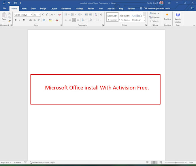Screen dimensions: 196x166
Task: Activate the Format Painter brush
Action: pos(10,21)
